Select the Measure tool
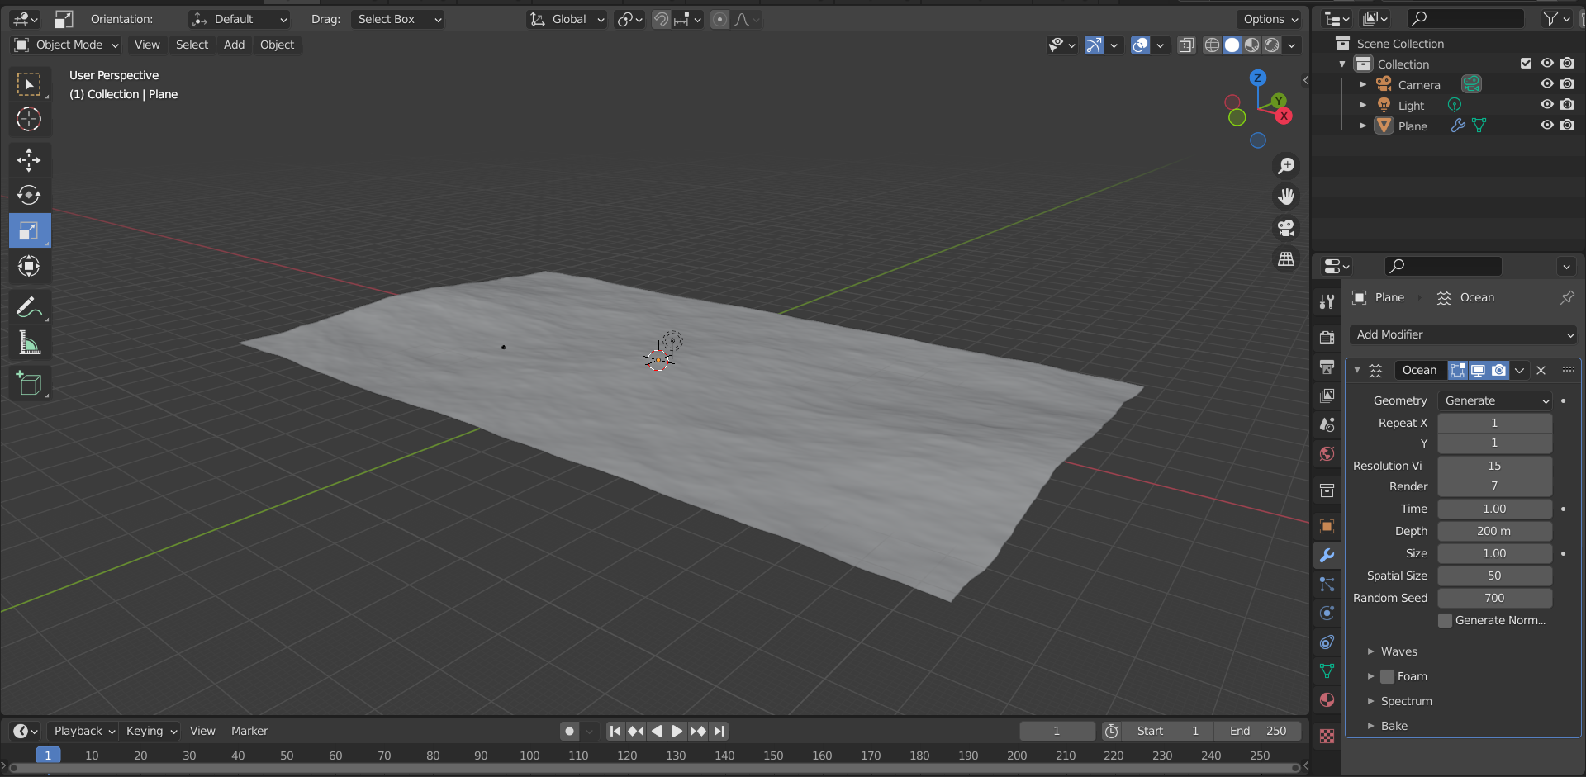1586x777 pixels. pos(29,343)
